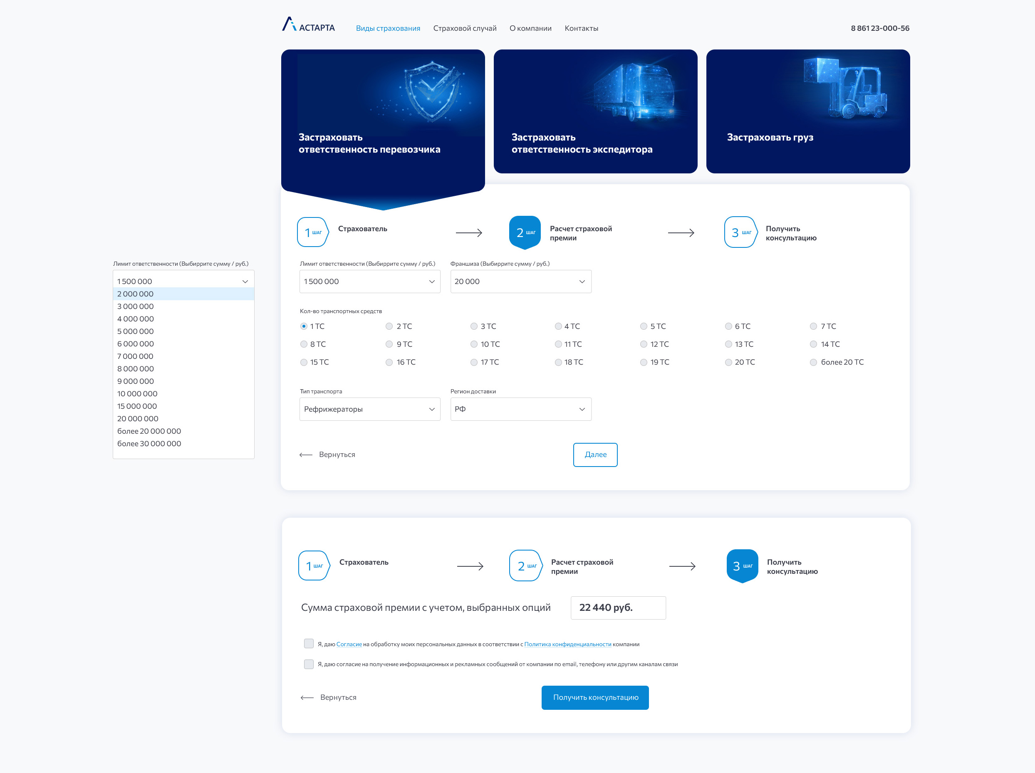Select 9 ТС radio button
Image resolution: width=1035 pixels, height=773 pixels.
tap(389, 344)
